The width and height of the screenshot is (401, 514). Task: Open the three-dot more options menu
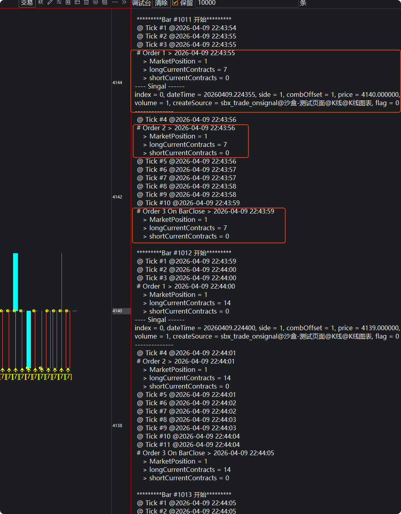[x=115, y=2]
